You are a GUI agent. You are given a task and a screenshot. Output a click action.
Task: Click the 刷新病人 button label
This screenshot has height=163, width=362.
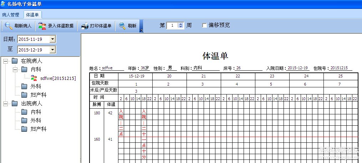click(23, 26)
